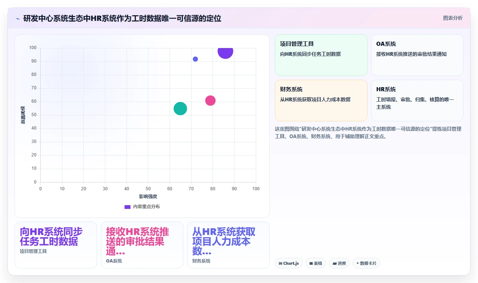The image size is (478, 283).
Task: Click the icon inside Chart.js chip
Action: pos(280,263)
